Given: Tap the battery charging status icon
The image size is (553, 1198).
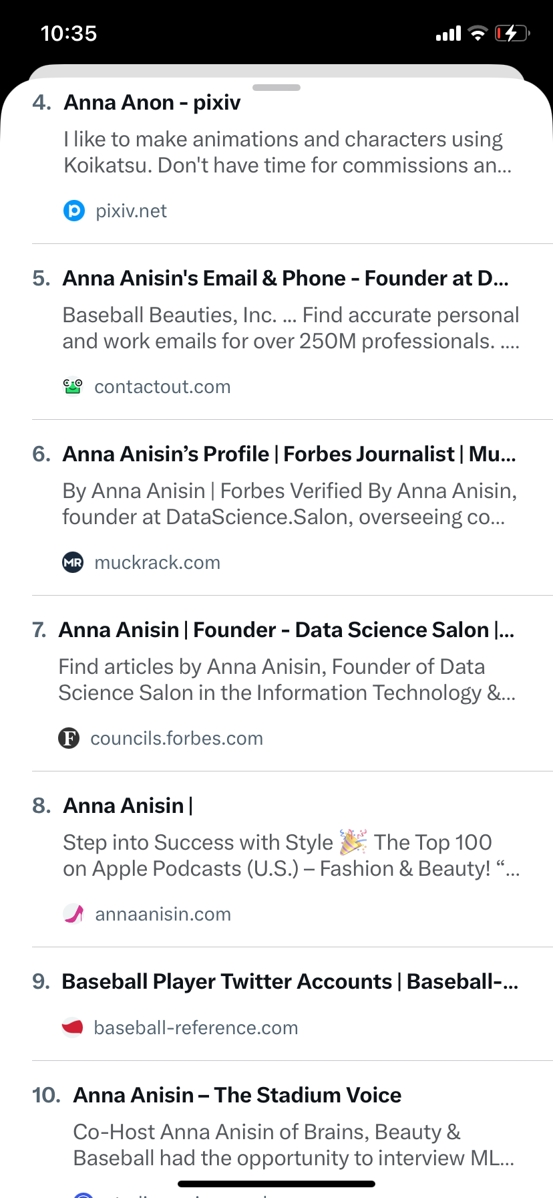Looking at the screenshot, I should tap(512, 33).
